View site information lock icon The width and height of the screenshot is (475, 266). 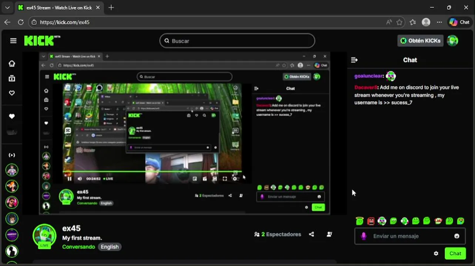pyautogui.click(x=34, y=22)
